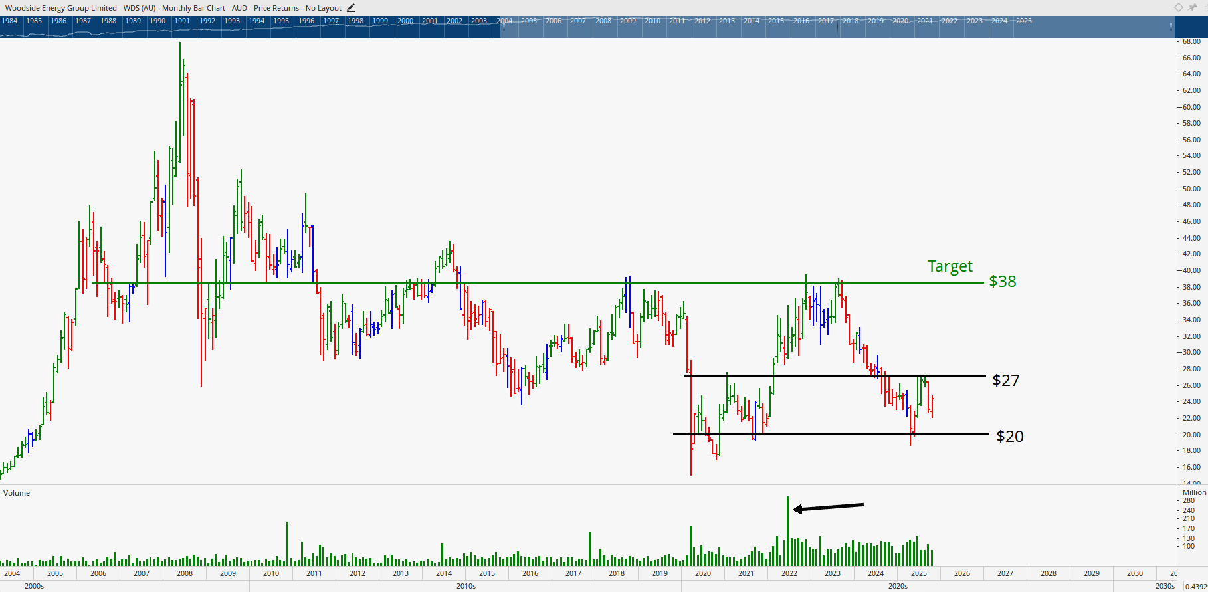
Task: Edit the chart title with pencil icon
Action: coord(351,8)
